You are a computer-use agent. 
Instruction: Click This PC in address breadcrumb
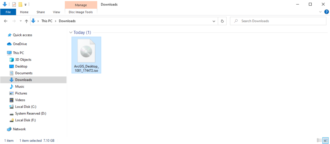click(x=47, y=21)
